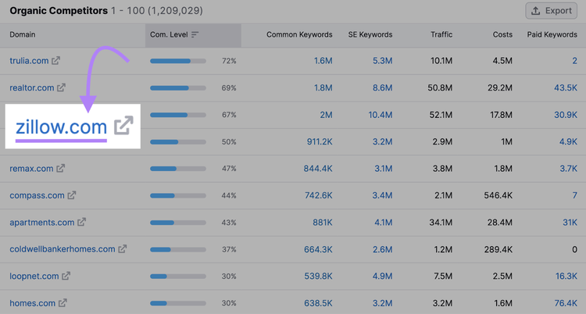Open remax.com common keywords 844.4K
Screen dimensions: 586x314
pyautogui.click(x=318, y=169)
